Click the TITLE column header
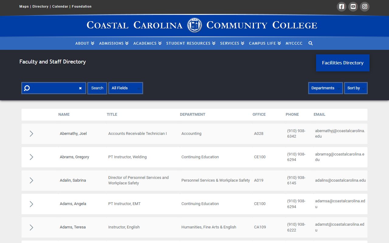Image resolution: width=389 pixels, height=243 pixels. (112, 115)
